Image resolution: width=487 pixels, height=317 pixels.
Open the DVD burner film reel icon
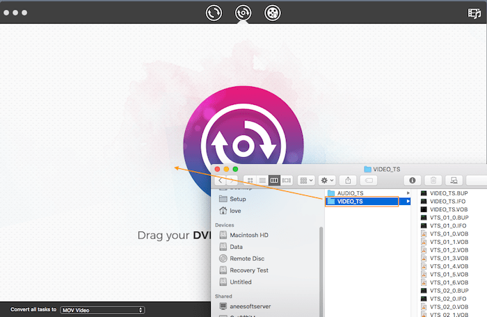[273, 13]
